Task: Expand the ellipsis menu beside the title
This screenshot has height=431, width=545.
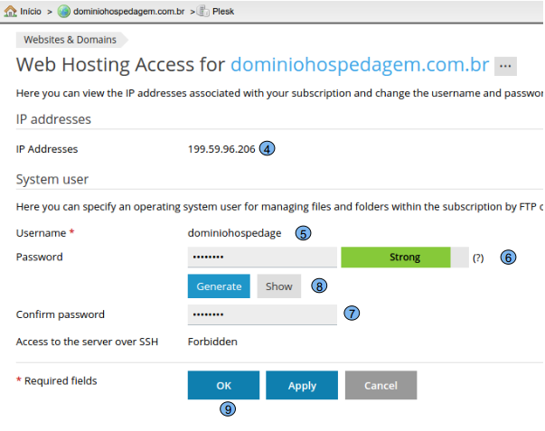Action: click(505, 66)
